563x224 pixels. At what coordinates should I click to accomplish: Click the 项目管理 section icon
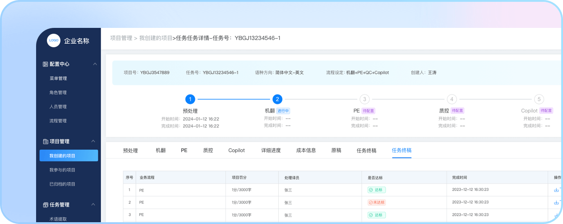click(x=45, y=141)
